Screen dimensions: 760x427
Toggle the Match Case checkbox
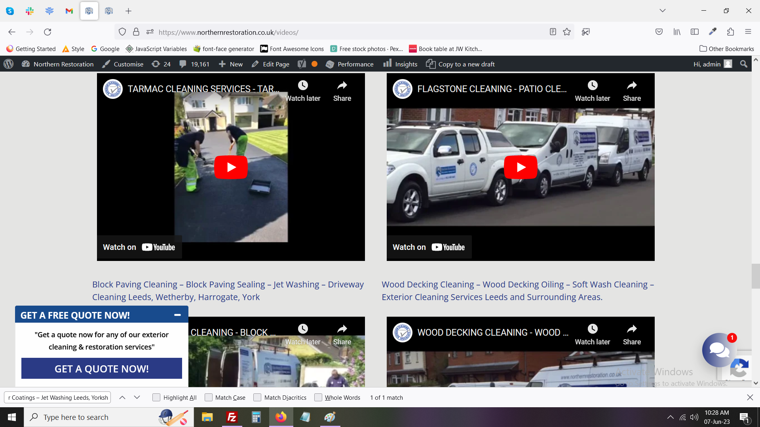click(209, 398)
